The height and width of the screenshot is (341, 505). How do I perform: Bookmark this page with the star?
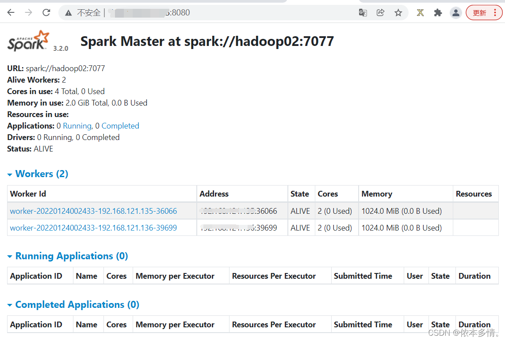tap(398, 12)
